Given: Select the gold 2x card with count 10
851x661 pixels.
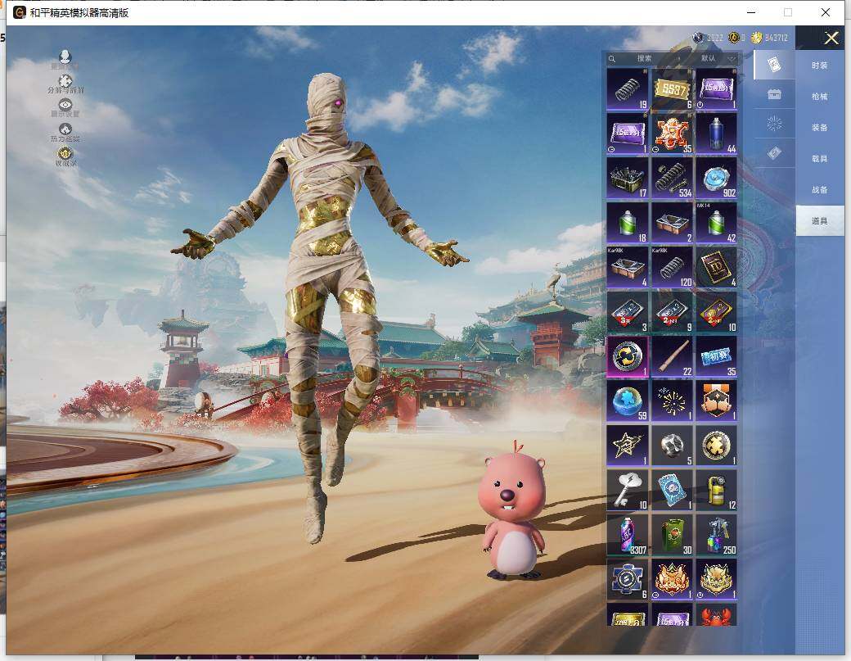Looking at the screenshot, I should click(x=717, y=312).
